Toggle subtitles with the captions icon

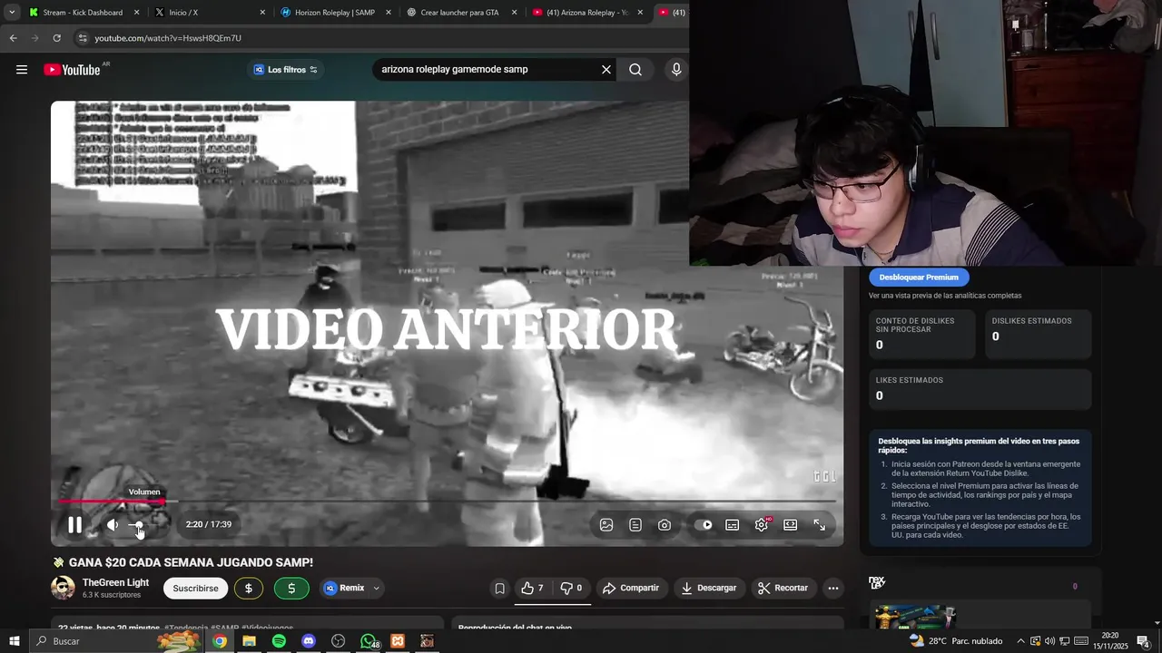(x=732, y=524)
